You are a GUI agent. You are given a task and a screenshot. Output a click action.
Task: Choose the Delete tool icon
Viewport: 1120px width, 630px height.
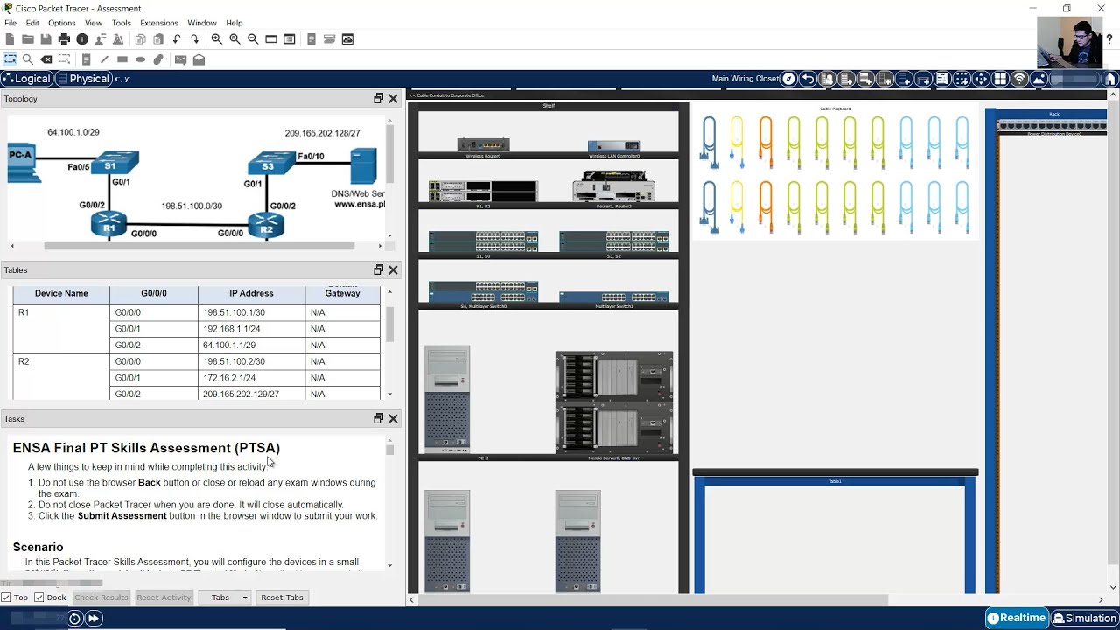pos(46,59)
